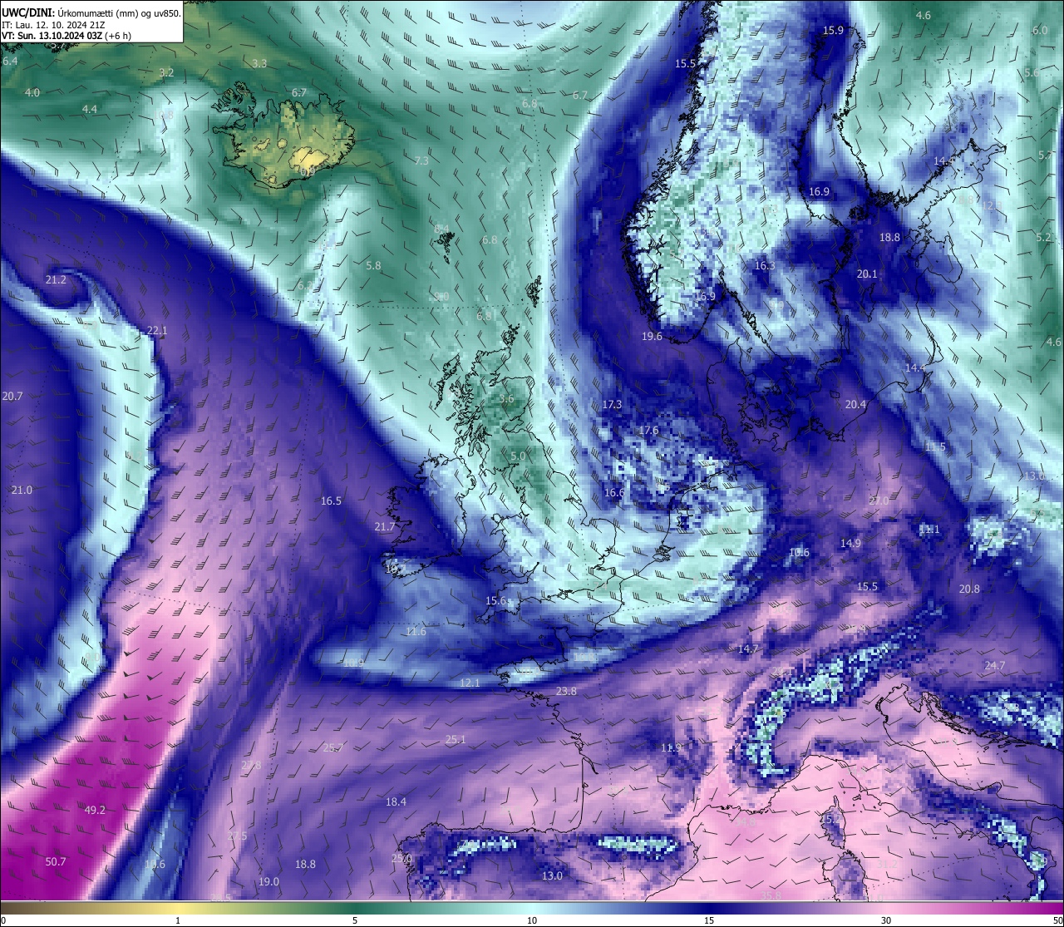This screenshot has width=1064, height=927.
Task: Click the 49.2 value on the map
Action: point(95,810)
